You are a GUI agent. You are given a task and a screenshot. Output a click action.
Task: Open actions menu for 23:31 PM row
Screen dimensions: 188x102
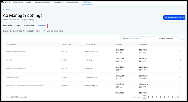(x=181, y=68)
